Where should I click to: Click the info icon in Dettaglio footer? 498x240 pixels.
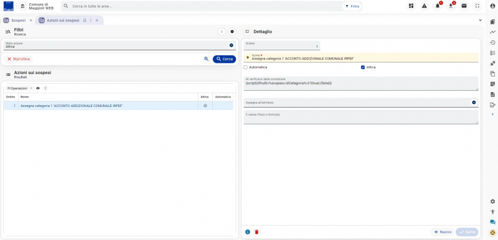tap(248, 232)
